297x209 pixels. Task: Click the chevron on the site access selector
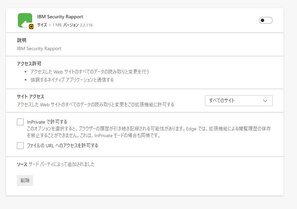pos(266,101)
